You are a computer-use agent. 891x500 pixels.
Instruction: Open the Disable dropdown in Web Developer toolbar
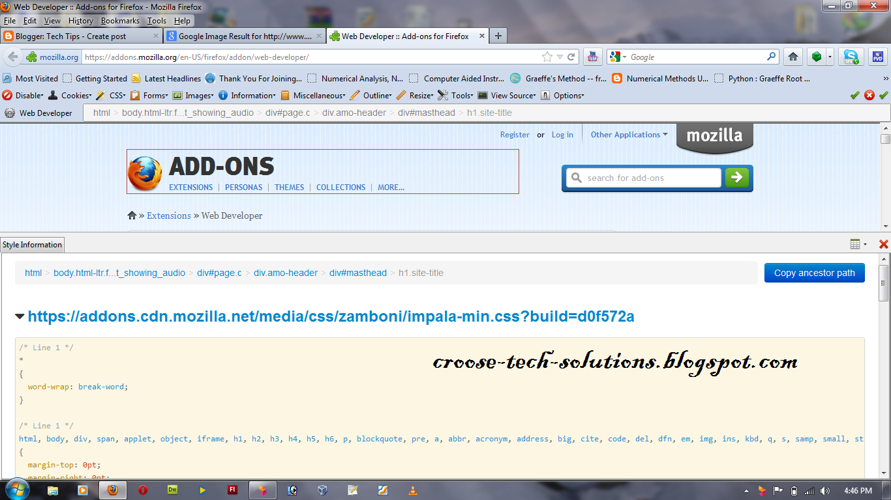[x=23, y=95]
